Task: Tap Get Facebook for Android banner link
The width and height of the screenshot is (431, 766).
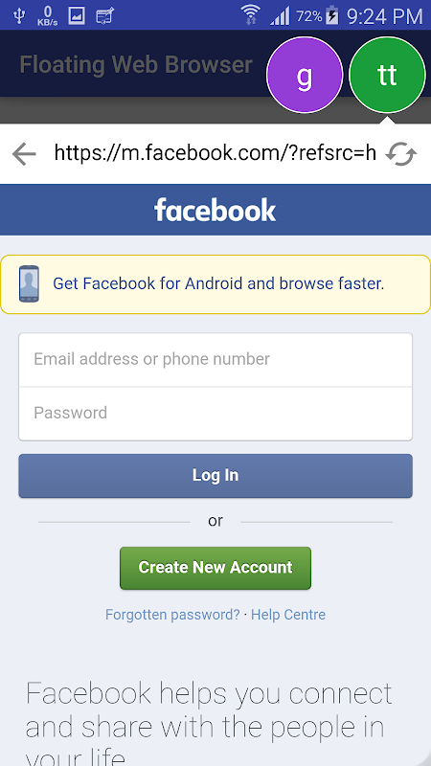Action: coord(218,283)
